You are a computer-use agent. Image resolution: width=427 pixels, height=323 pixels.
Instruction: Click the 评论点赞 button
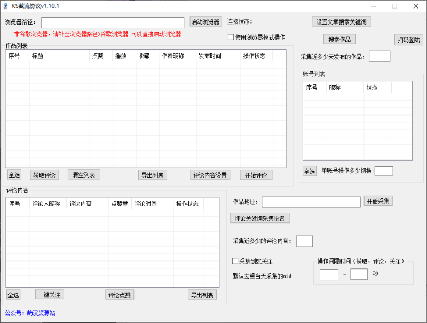(x=120, y=294)
